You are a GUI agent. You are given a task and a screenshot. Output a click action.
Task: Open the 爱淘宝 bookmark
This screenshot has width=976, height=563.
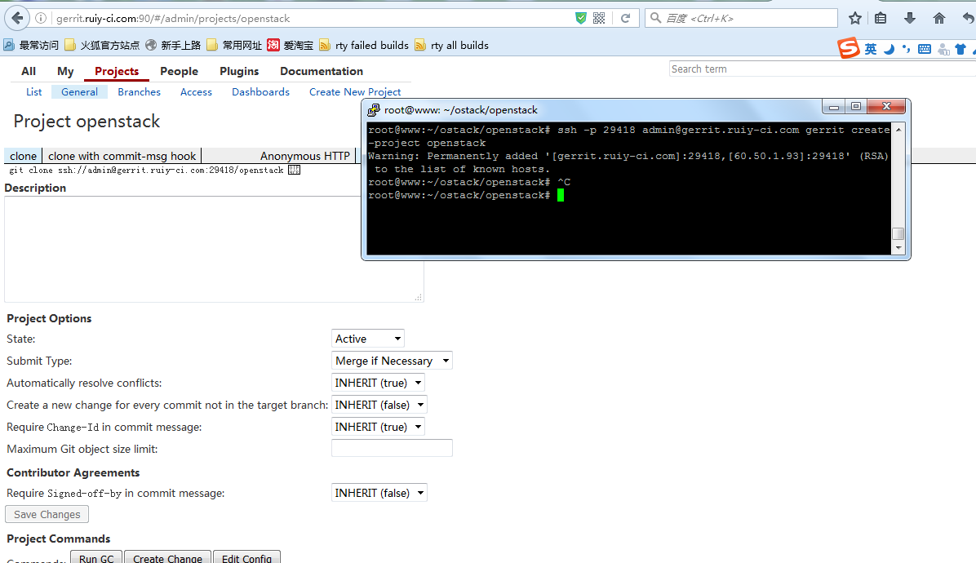pyautogui.click(x=290, y=45)
